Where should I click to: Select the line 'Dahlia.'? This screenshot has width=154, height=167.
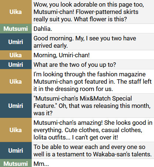(43, 29)
